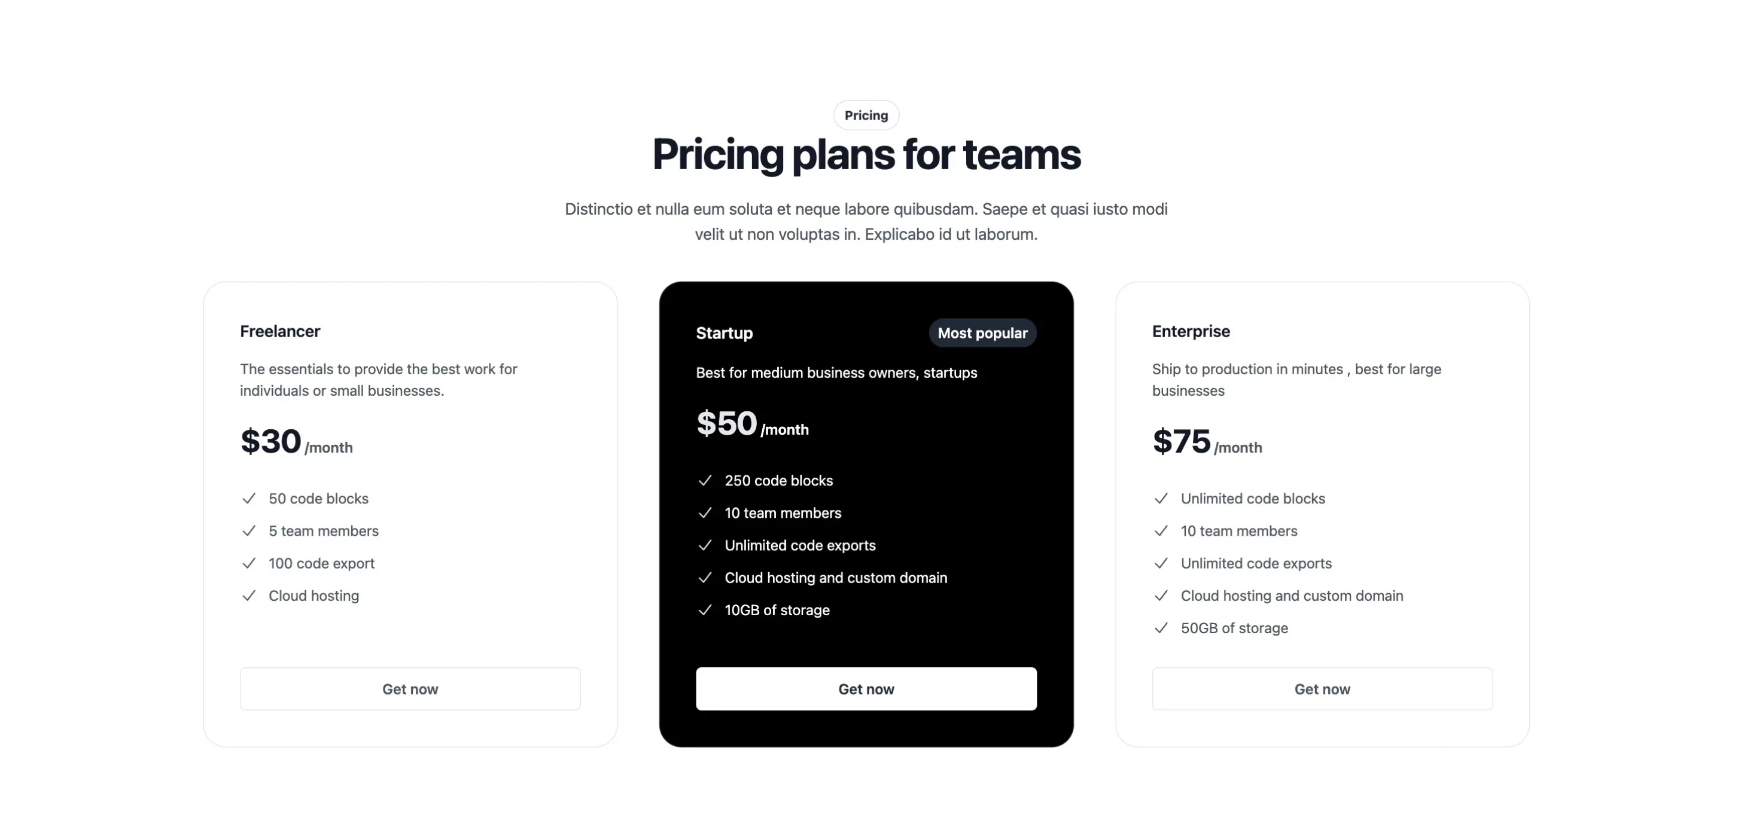Click the $50 /month price
1738x837 pixels.
pos(752,424)
